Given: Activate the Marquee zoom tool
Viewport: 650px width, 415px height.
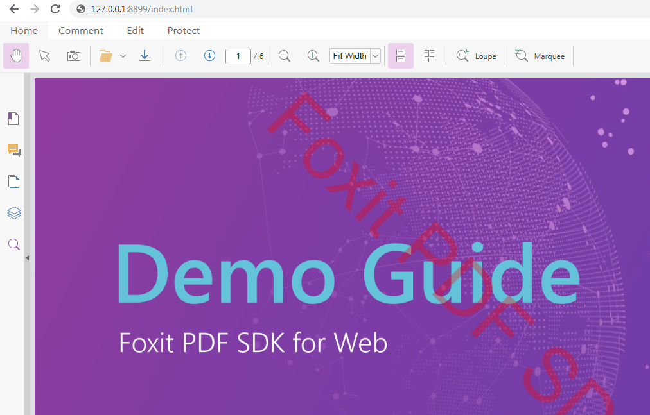Looking at the screenshot, I should (540, 56).
